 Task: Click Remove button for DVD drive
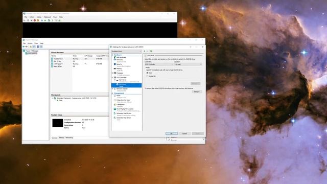click(197, 92)
